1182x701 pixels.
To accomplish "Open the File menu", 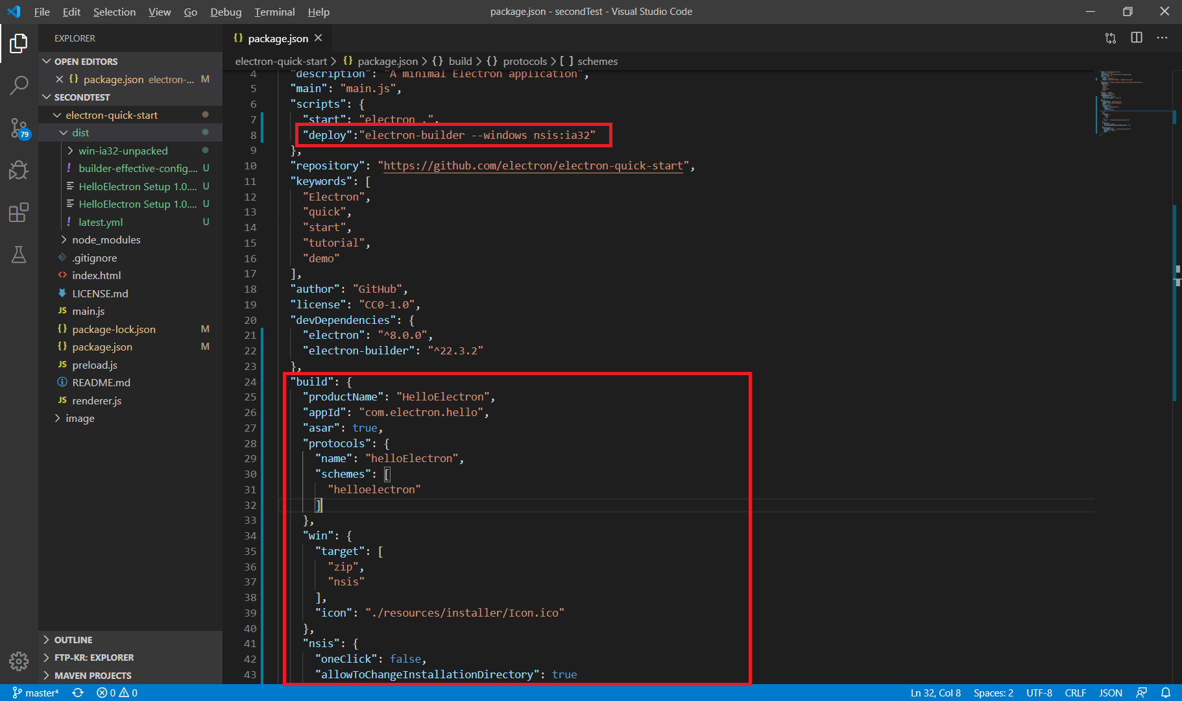I will 42,12.
